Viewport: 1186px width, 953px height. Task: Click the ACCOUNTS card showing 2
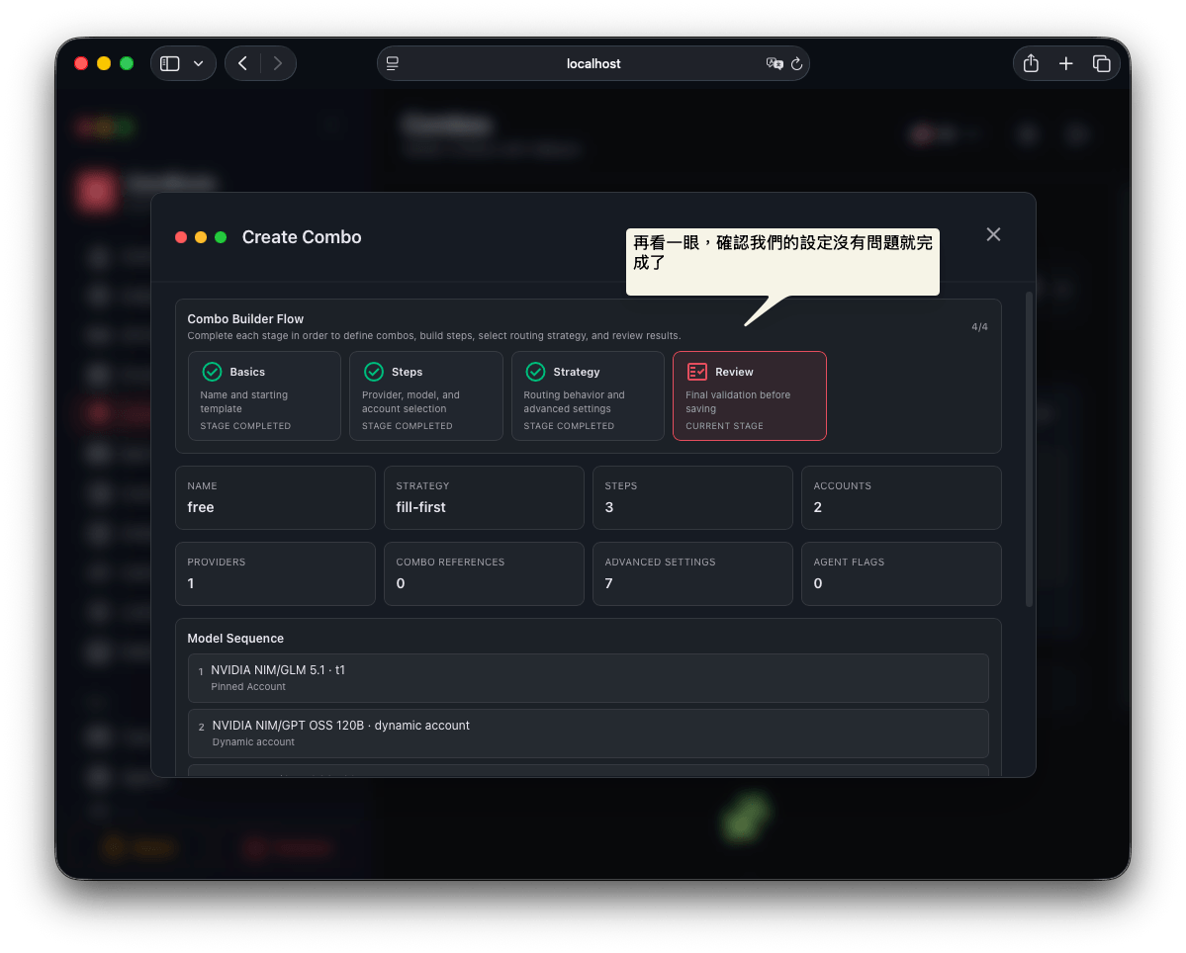[x=901, y=498]
